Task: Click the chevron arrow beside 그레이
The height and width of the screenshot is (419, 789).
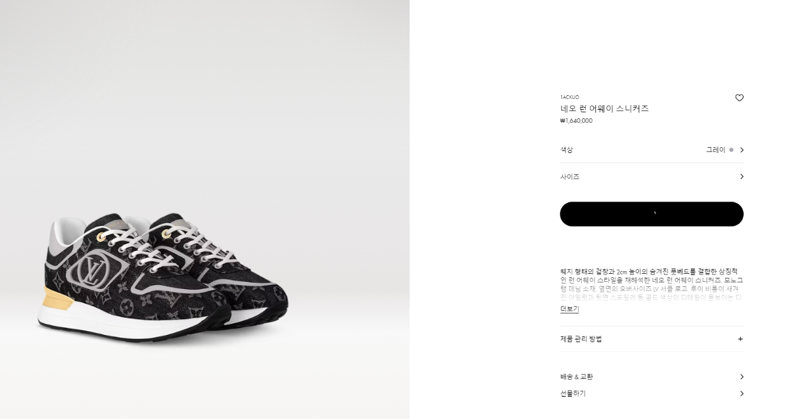Action: (742, 150)
